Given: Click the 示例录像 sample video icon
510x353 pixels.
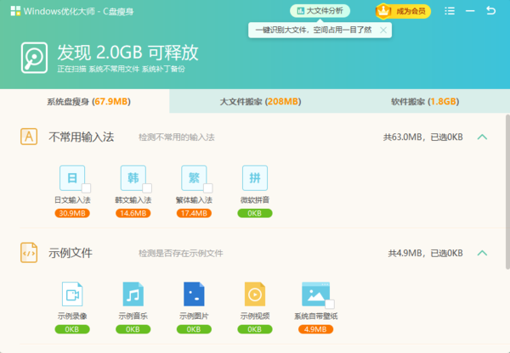Looking at the screenshot, I should point(72,294).
